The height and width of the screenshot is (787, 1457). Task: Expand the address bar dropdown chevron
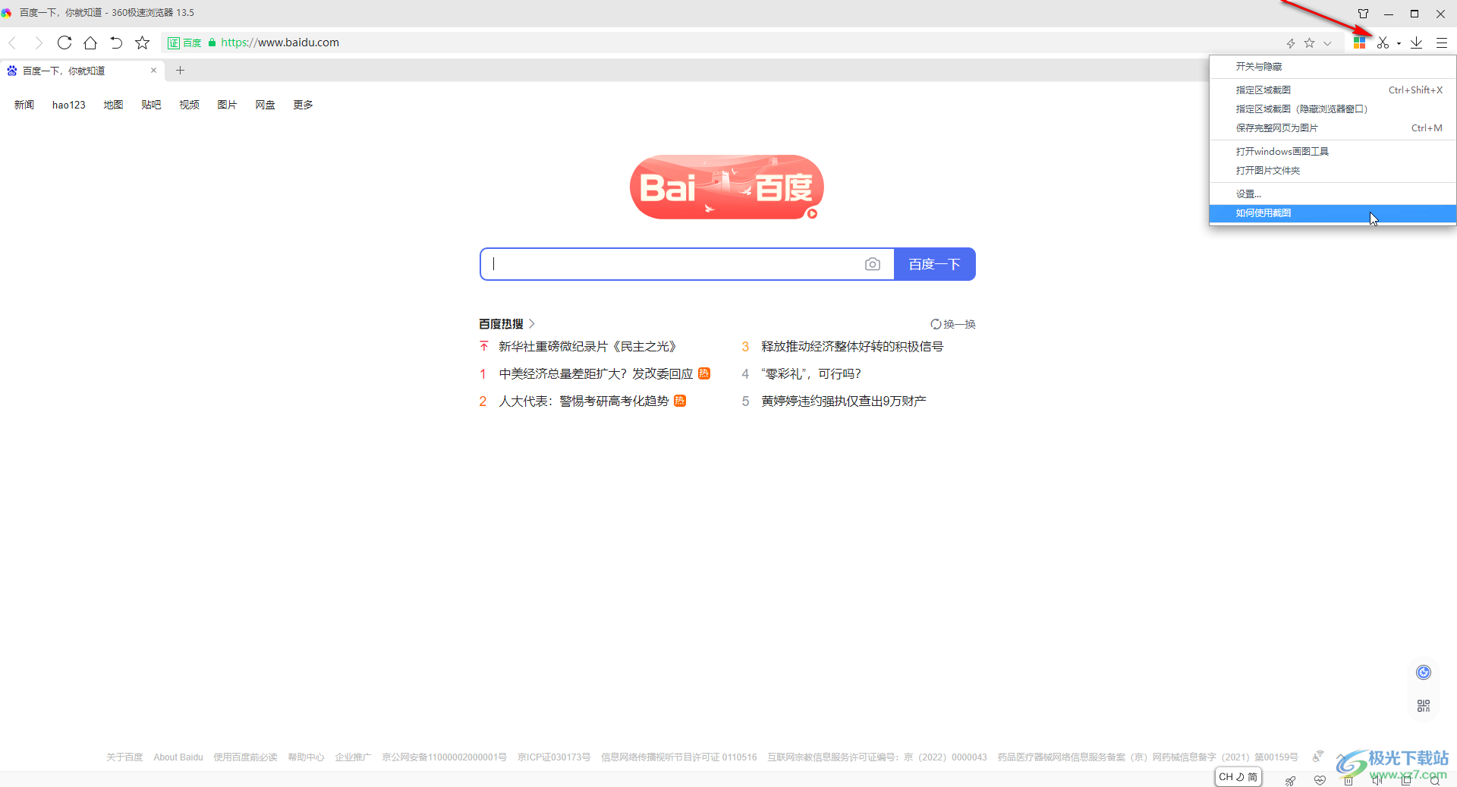[1327, 43]
